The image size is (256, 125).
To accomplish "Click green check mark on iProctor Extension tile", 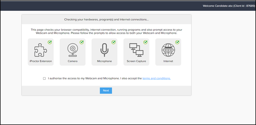I will pyautogui.click(x=50, y=42).
